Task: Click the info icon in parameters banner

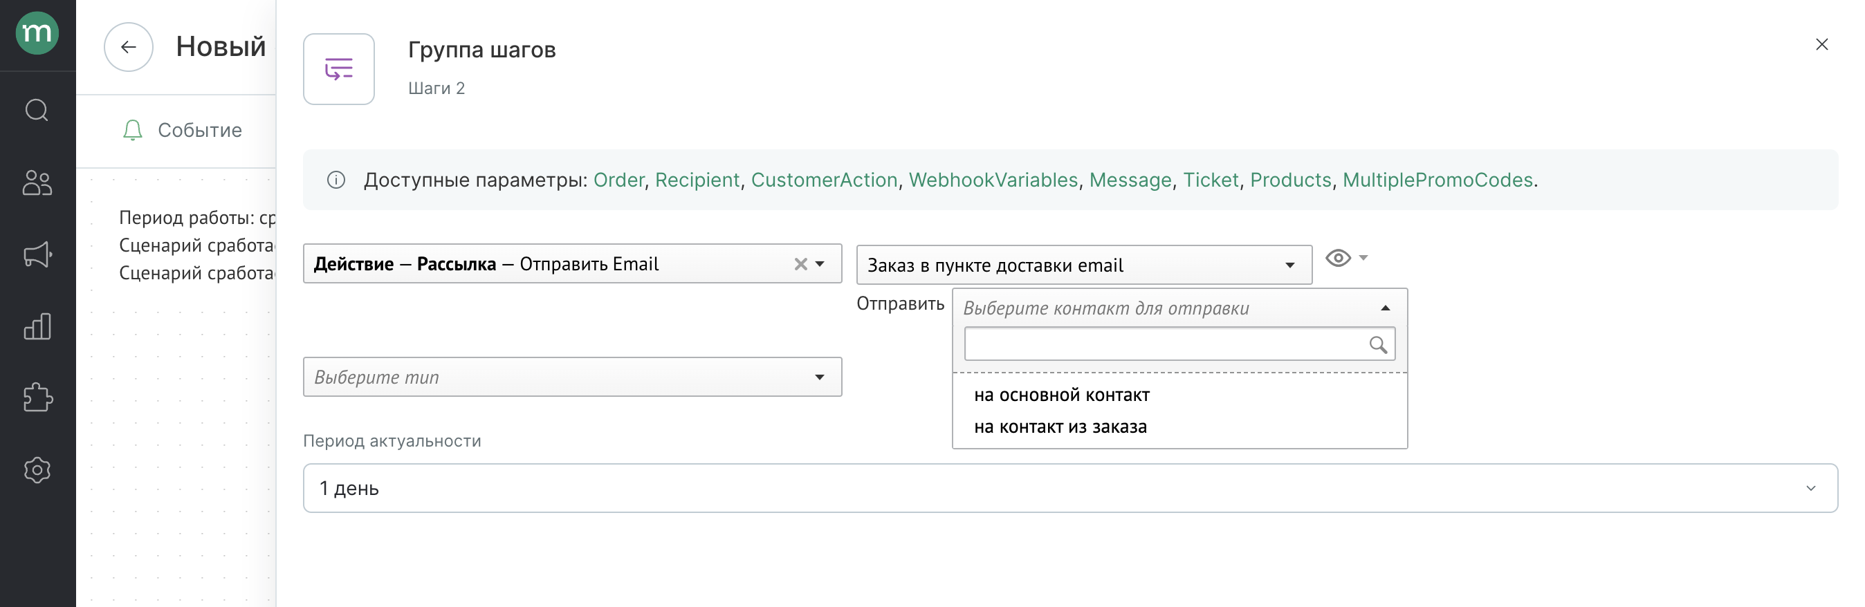Action: 336,180
